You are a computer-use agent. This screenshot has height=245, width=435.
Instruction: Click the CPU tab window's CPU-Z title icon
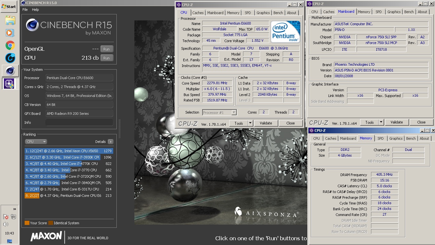pos(178,5)
